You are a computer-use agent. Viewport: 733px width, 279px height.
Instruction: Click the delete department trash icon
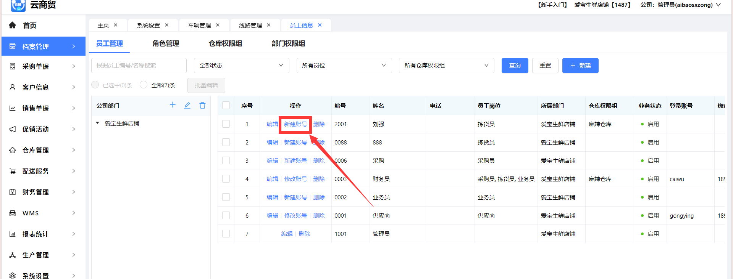(202, 105)
